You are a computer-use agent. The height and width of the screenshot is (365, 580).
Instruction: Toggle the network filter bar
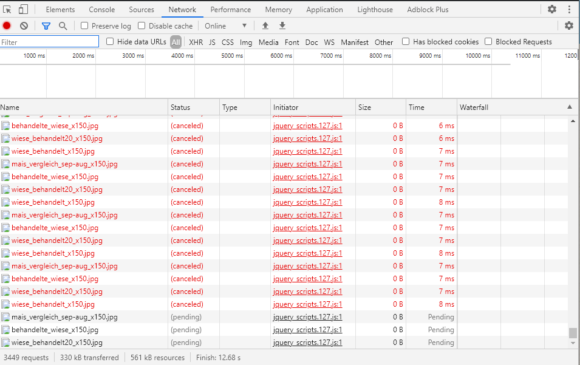46,26
